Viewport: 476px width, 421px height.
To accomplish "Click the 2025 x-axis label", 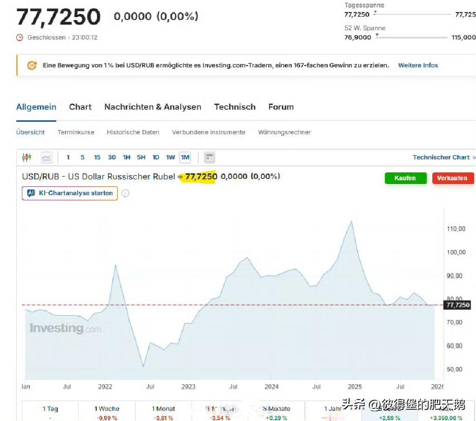I will tap(355, 387).
